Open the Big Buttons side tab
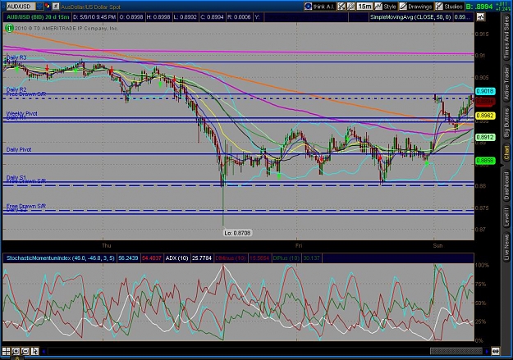Image resolution: width=513 pixels, height=360 pixels. click(506, 123)
